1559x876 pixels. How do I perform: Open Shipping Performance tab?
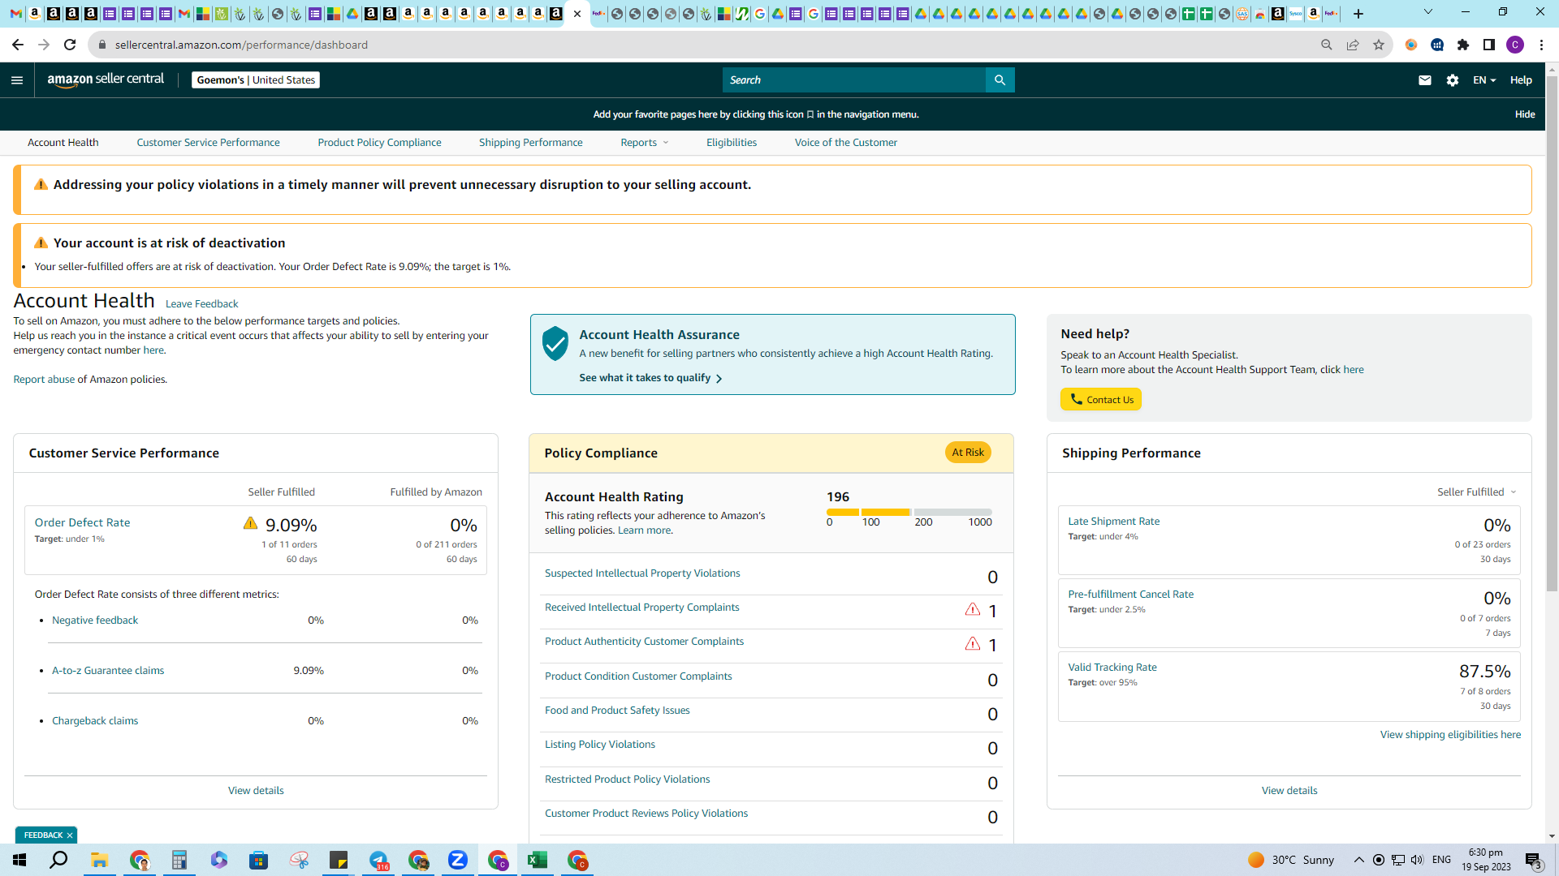coord(530,142)
